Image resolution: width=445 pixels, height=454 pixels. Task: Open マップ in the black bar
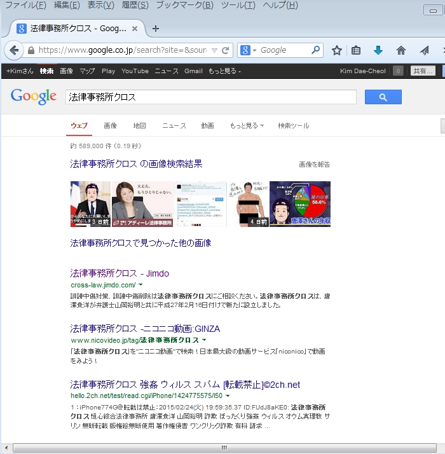point(87,71)
